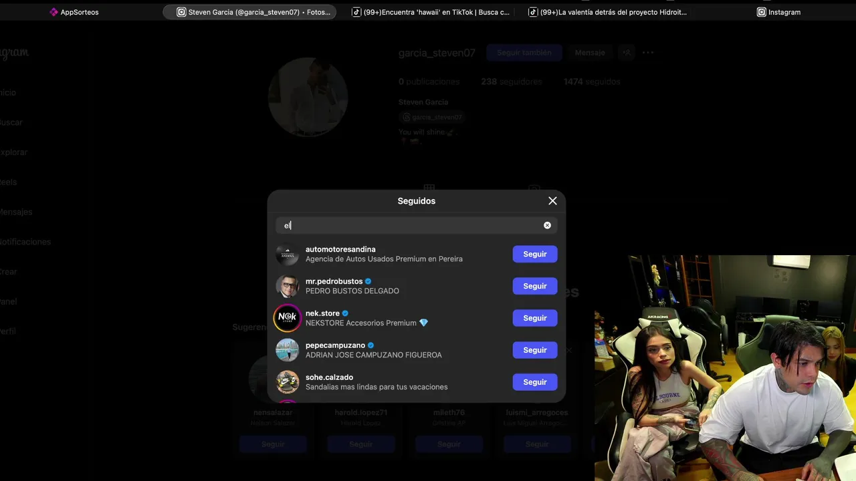Open the 1474 seguidos list

592,82
